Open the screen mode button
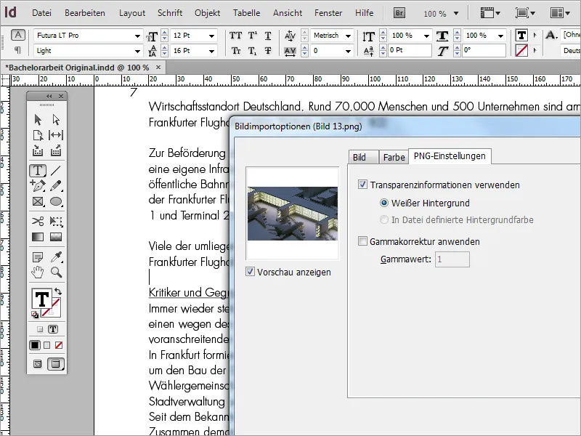 point(524,13)
